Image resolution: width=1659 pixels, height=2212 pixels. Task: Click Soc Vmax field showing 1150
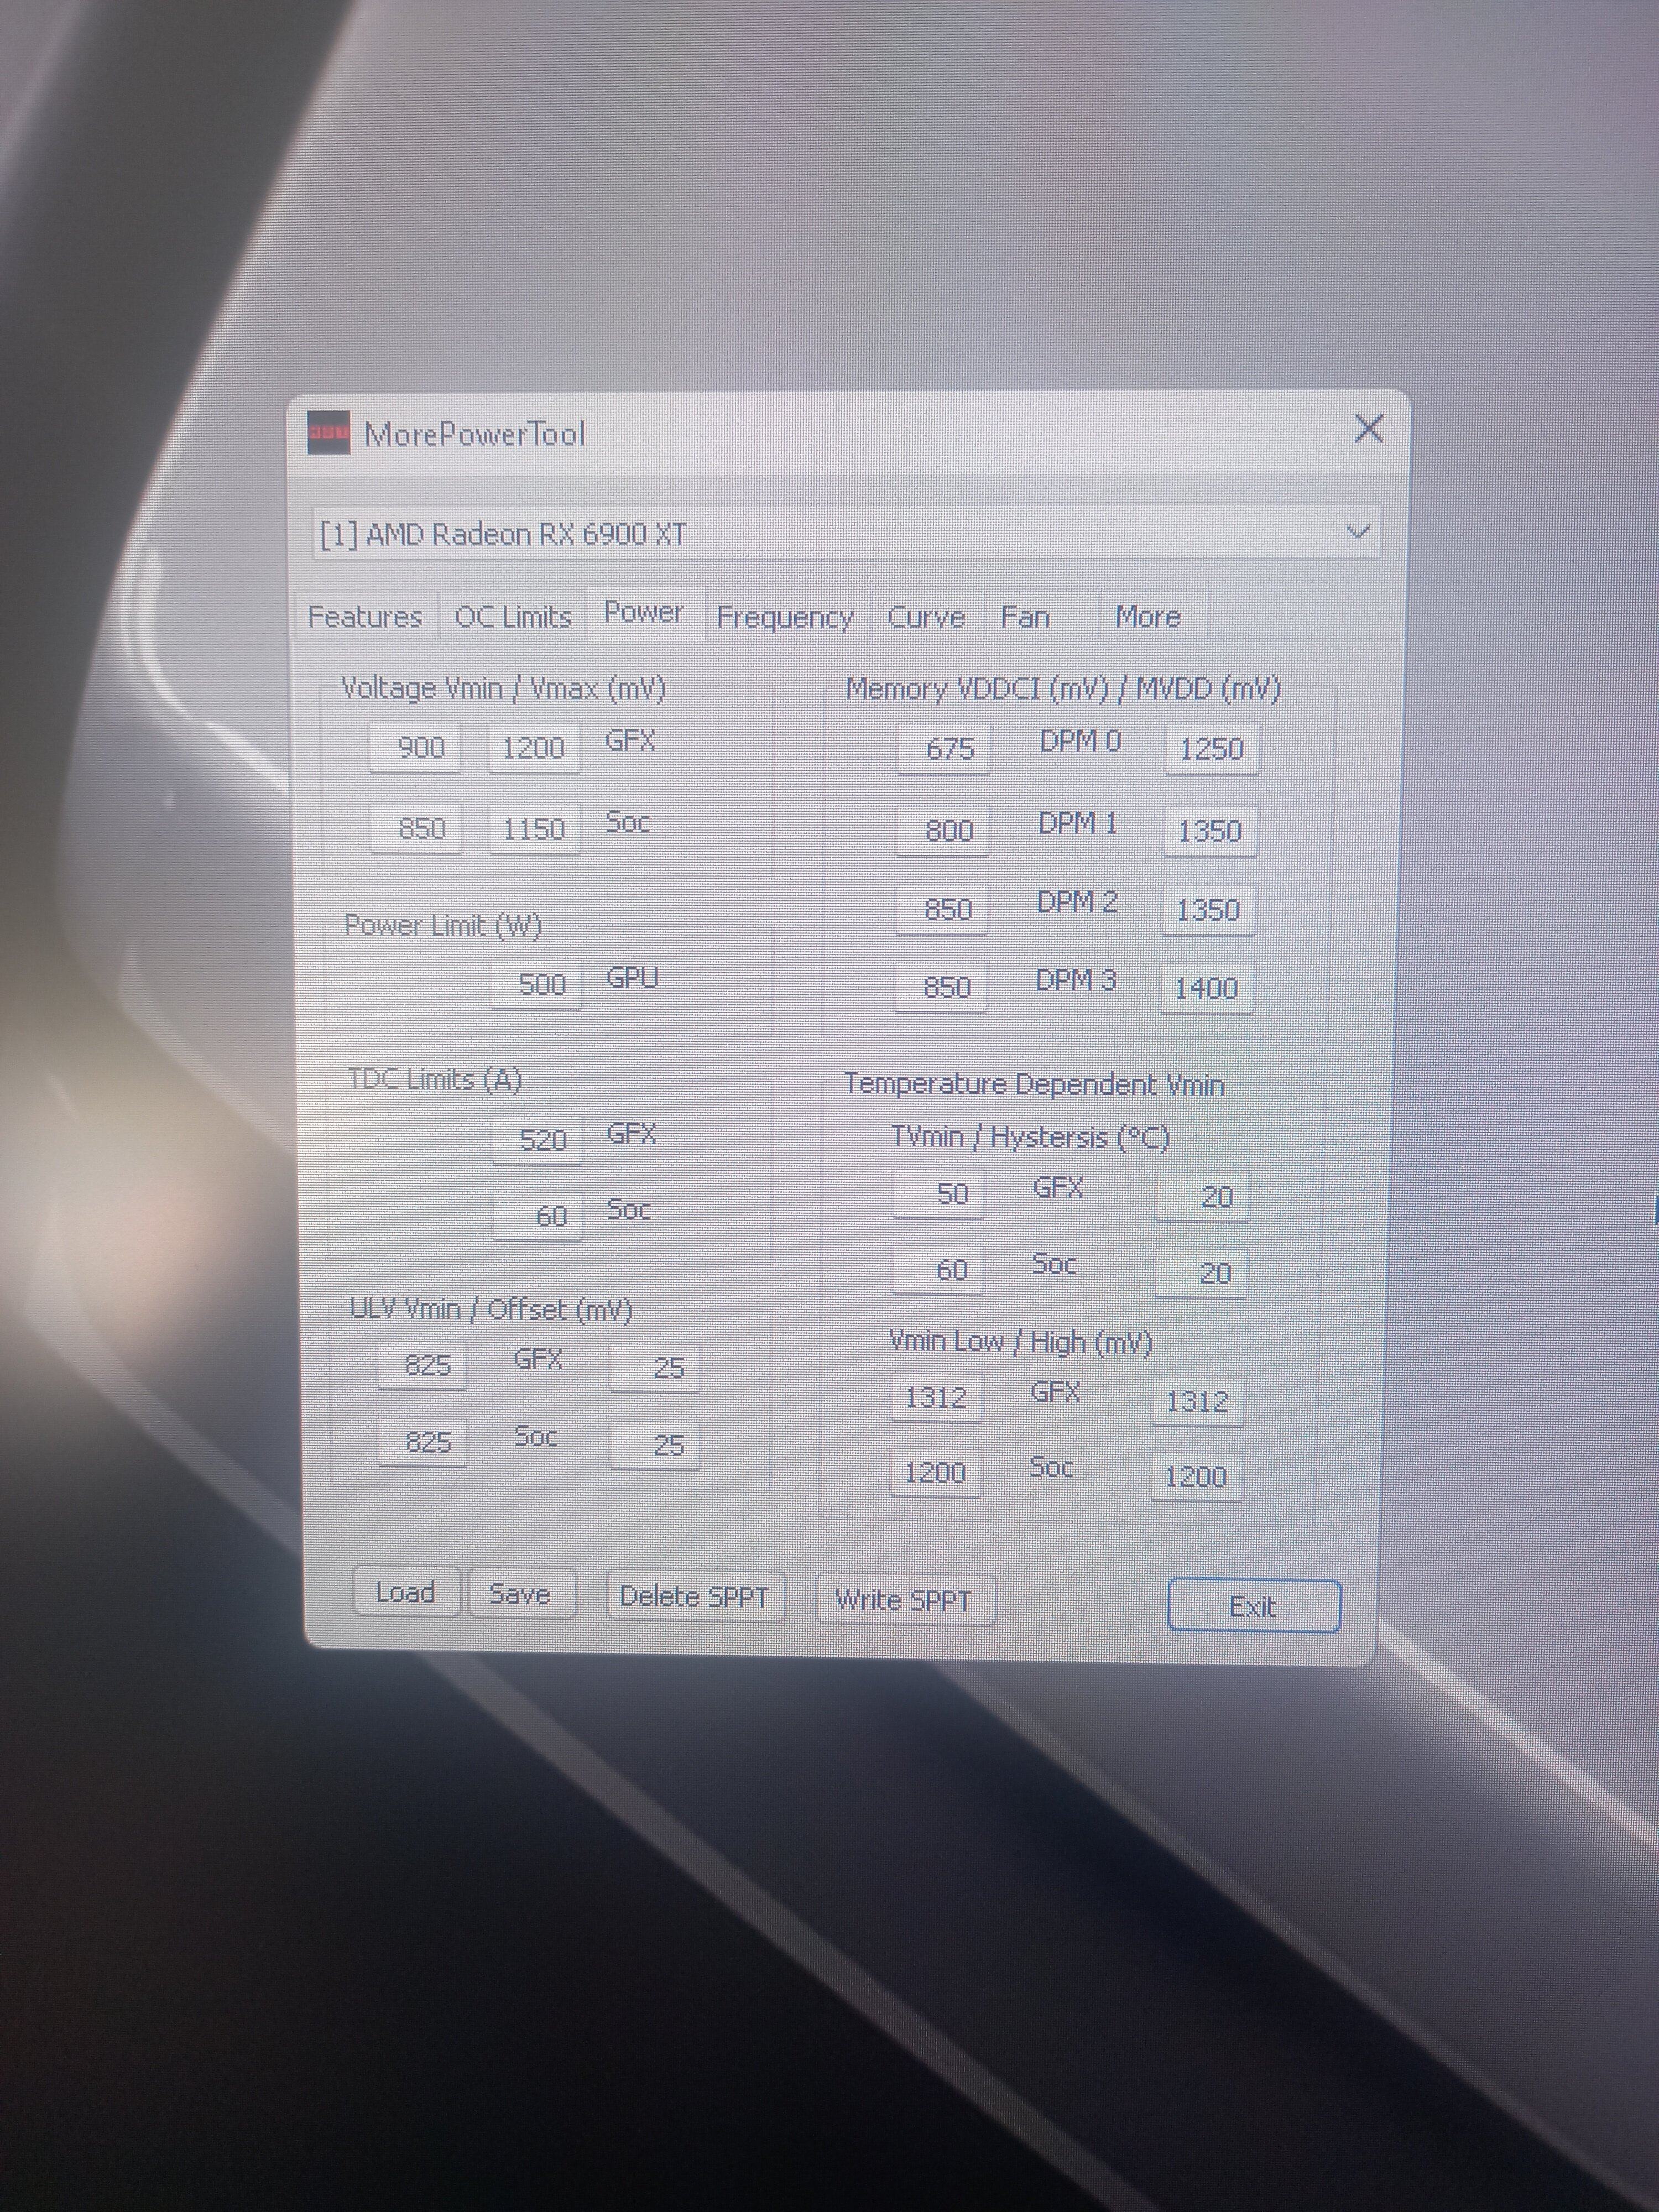(x=534, y=829)
